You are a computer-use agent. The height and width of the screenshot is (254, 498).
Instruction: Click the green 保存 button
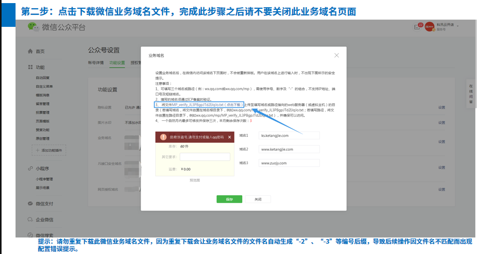pyautogui.click(x=229, y=199)
